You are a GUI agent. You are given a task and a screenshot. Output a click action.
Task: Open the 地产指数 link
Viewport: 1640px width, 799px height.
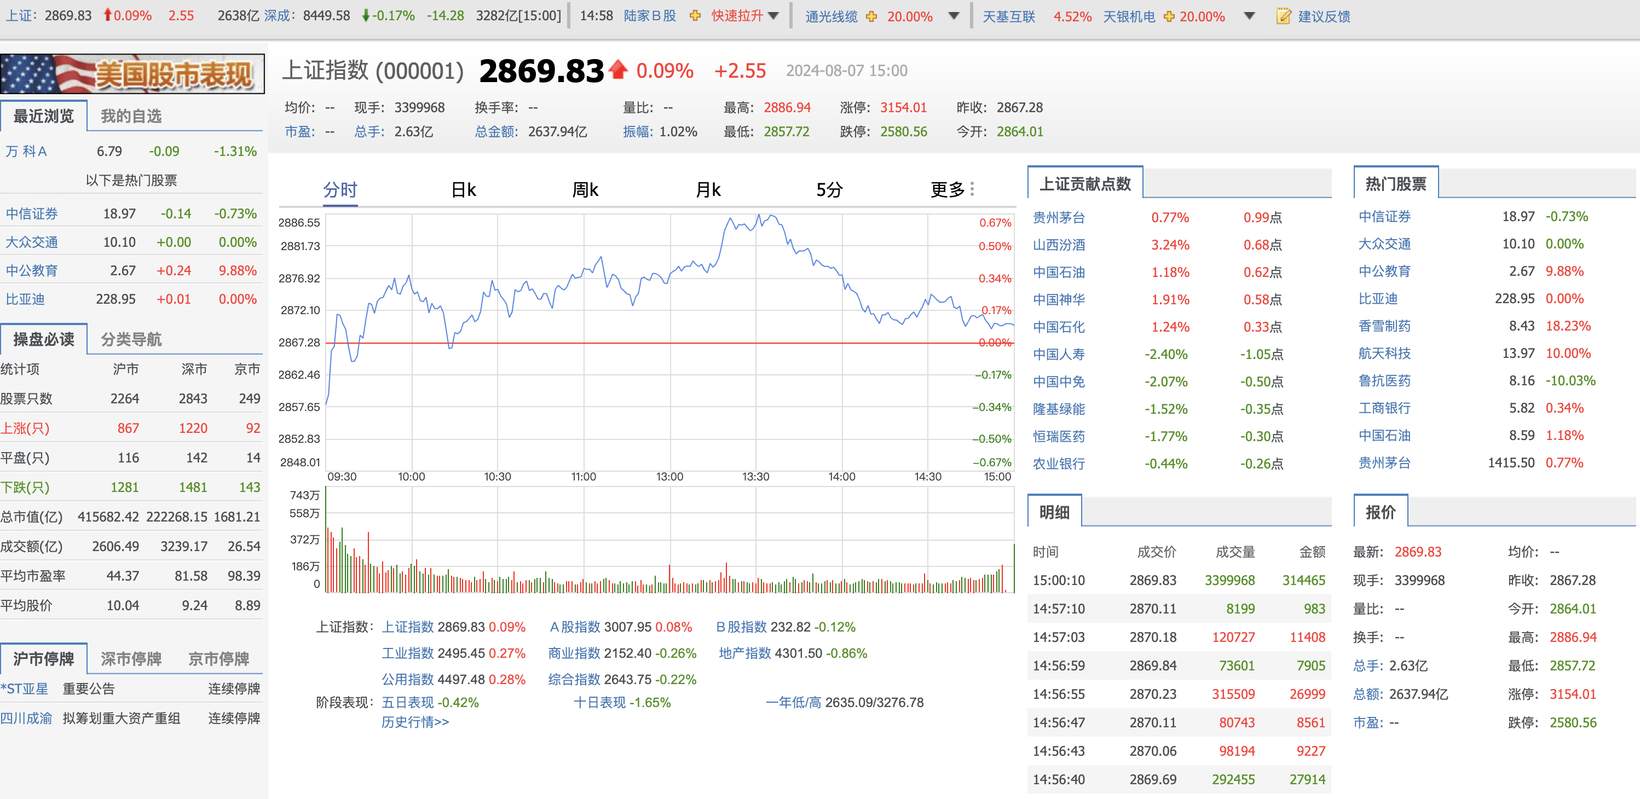pos(745,653)
